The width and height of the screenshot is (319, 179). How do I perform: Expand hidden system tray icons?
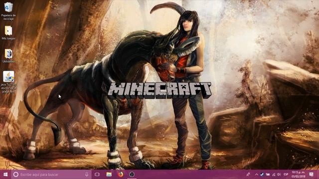[x=257, y=175]
